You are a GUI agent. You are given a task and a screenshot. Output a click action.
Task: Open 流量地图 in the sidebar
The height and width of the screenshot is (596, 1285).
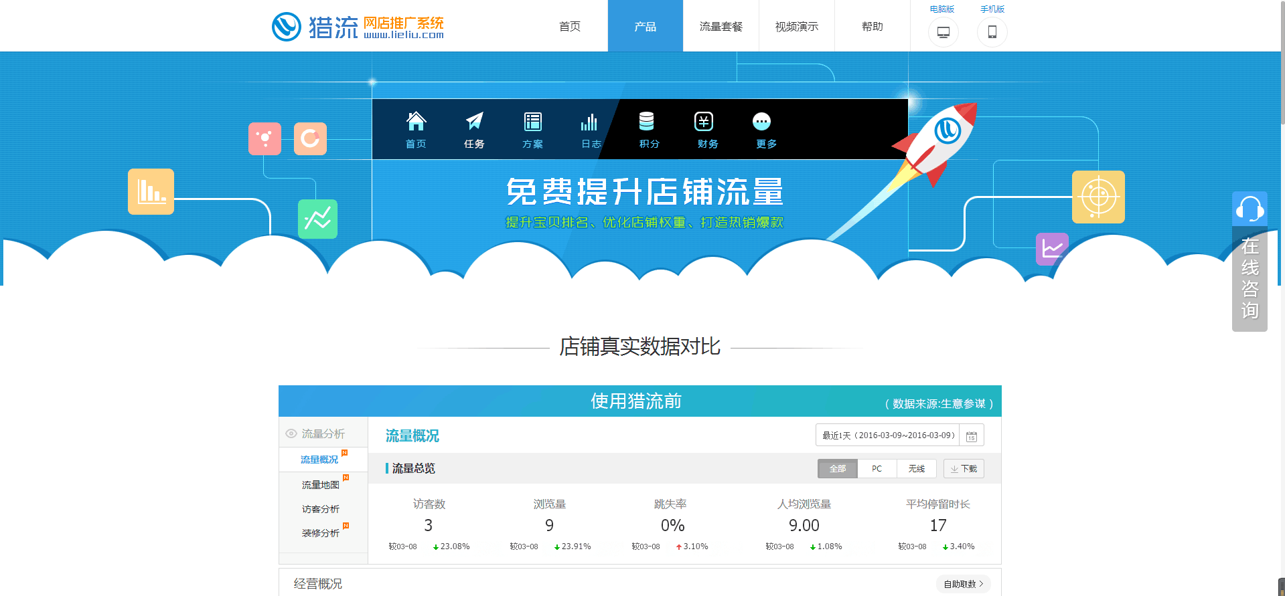pos(321,485)
